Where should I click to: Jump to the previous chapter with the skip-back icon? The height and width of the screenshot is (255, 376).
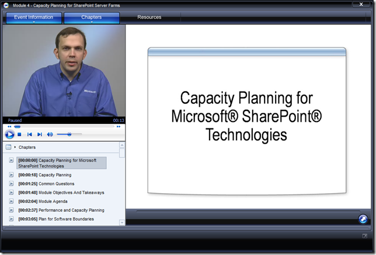pos(30,134)
